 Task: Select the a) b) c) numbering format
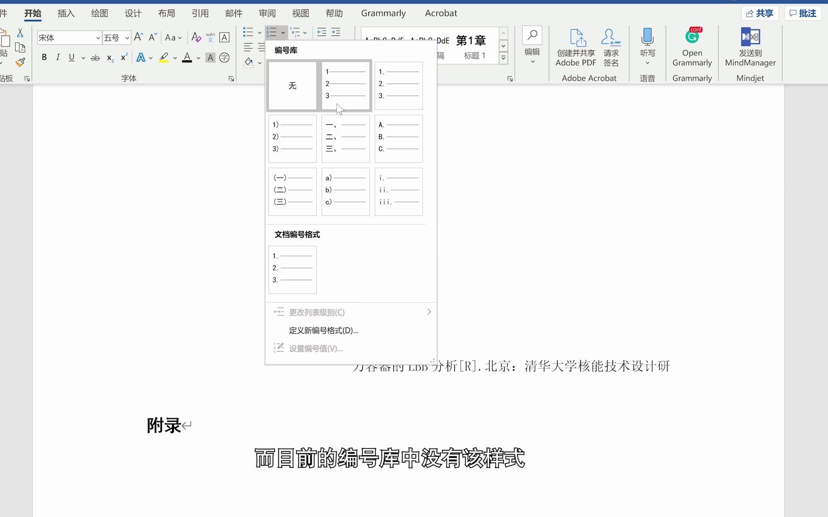345,191
